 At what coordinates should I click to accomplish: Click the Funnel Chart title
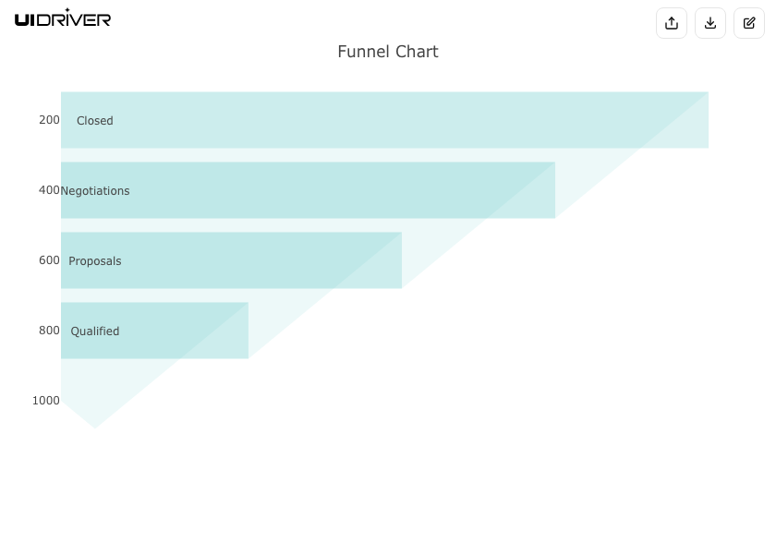coord(388,52)
